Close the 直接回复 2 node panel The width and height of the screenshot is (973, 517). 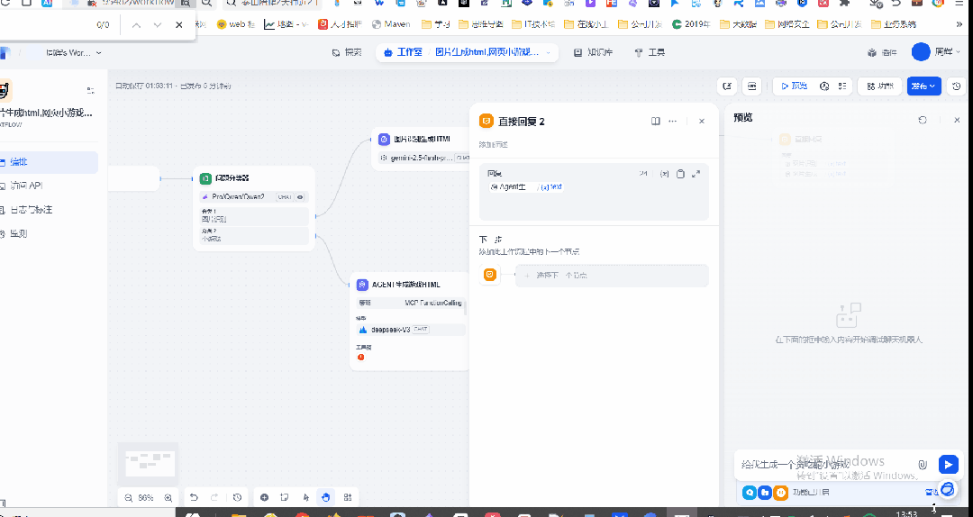tap(702, 121)
